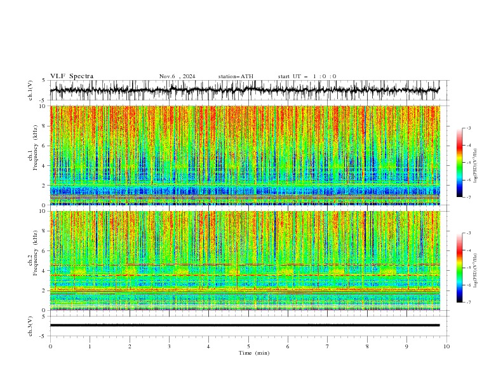Screen dimensions: 503x389
Task: Click the "ch.2 Frequency (kHz)" axis label
Action: pyautogui.click(x=33, y=253)
